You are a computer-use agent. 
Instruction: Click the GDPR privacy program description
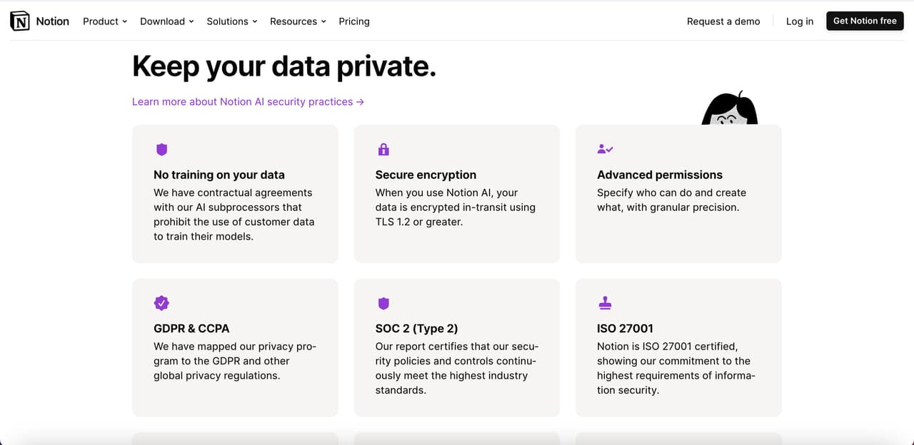click(x=235, y=361)
